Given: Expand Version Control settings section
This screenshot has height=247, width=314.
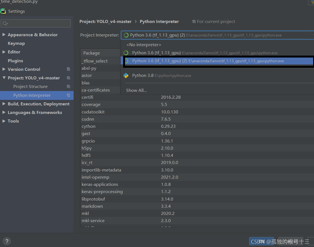Looking at the screenshot, I should coord(4,69).
